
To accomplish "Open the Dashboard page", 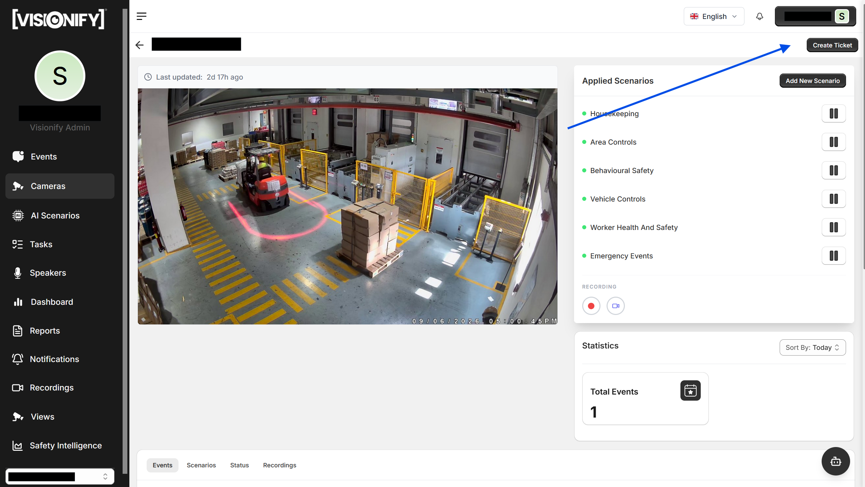I will [x=60, y=302].
